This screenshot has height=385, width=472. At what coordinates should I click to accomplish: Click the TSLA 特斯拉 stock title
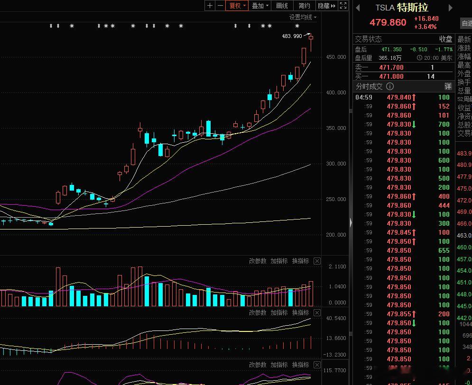[402, 8]
